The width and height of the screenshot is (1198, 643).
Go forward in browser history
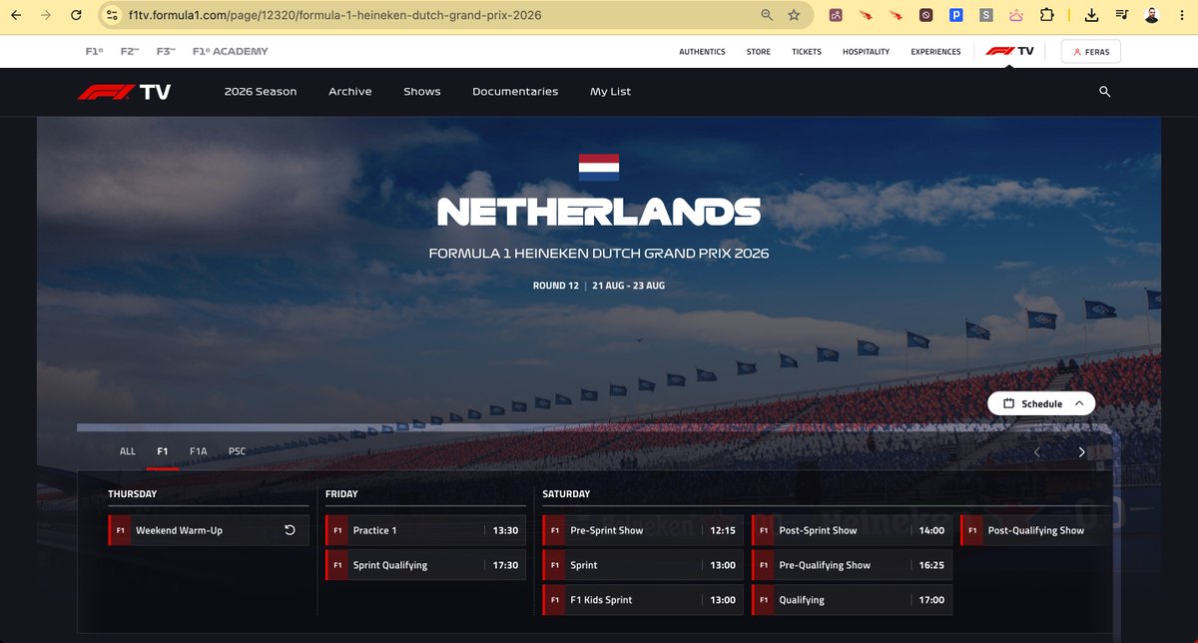click(46, 15)
